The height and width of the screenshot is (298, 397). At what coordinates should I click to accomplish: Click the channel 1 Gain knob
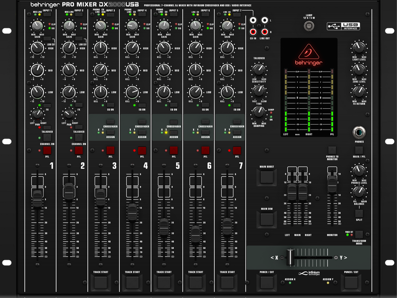(37, 26)
